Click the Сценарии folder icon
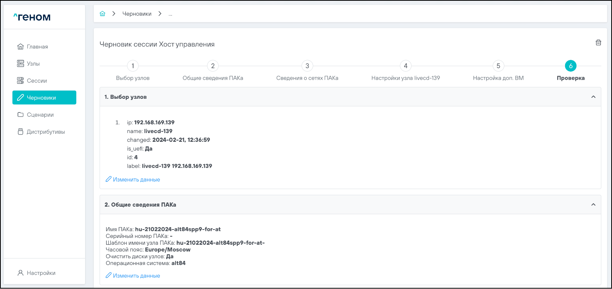This screenshot has height=289, width=612. (21, 115)
